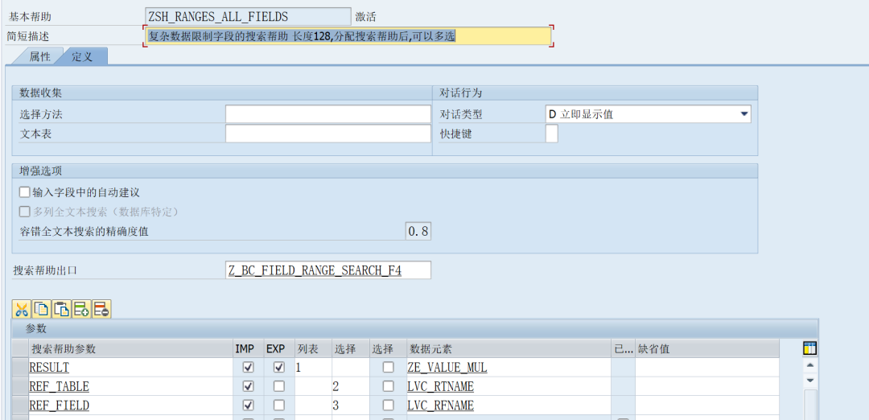Toggle the IMP checkbox for REF_FIELD
This screenshot has height=420, width=869.
(x=249, y=405)
